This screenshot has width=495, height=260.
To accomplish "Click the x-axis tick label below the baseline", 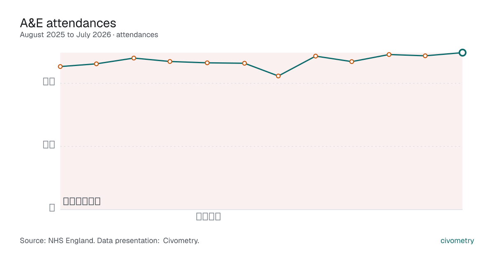I will 208,216.
